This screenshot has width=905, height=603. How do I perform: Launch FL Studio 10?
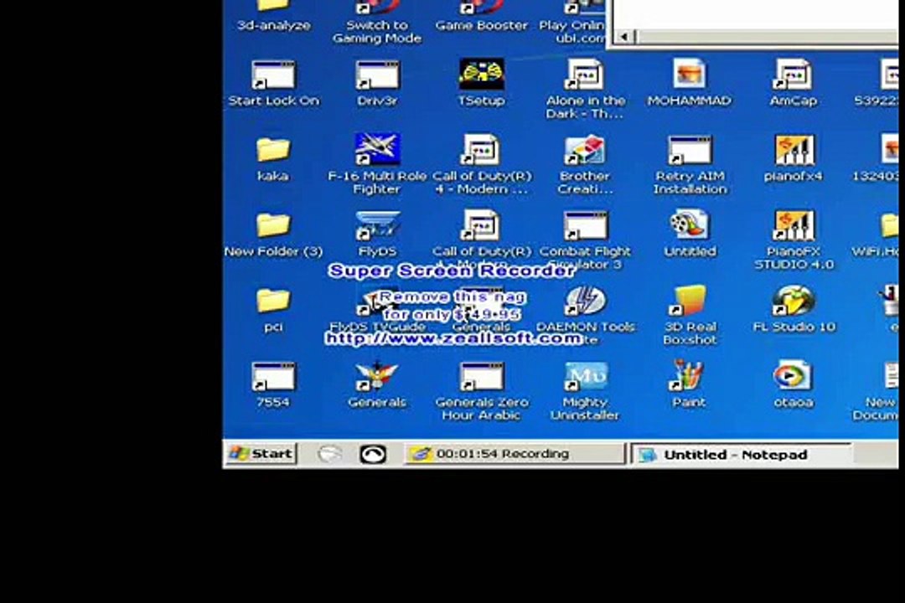point(794,301)
